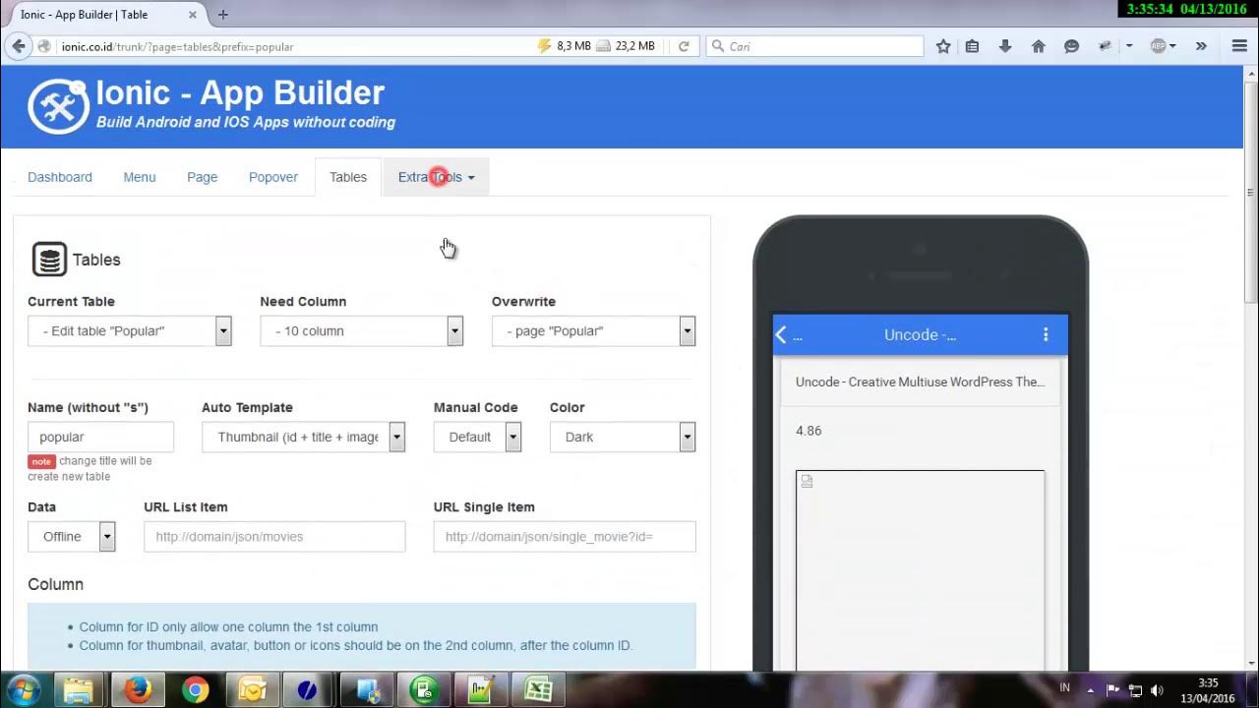The image size is (1259, 708).
Task: Change Data dropdown from Offline
Action: (72, 536)
